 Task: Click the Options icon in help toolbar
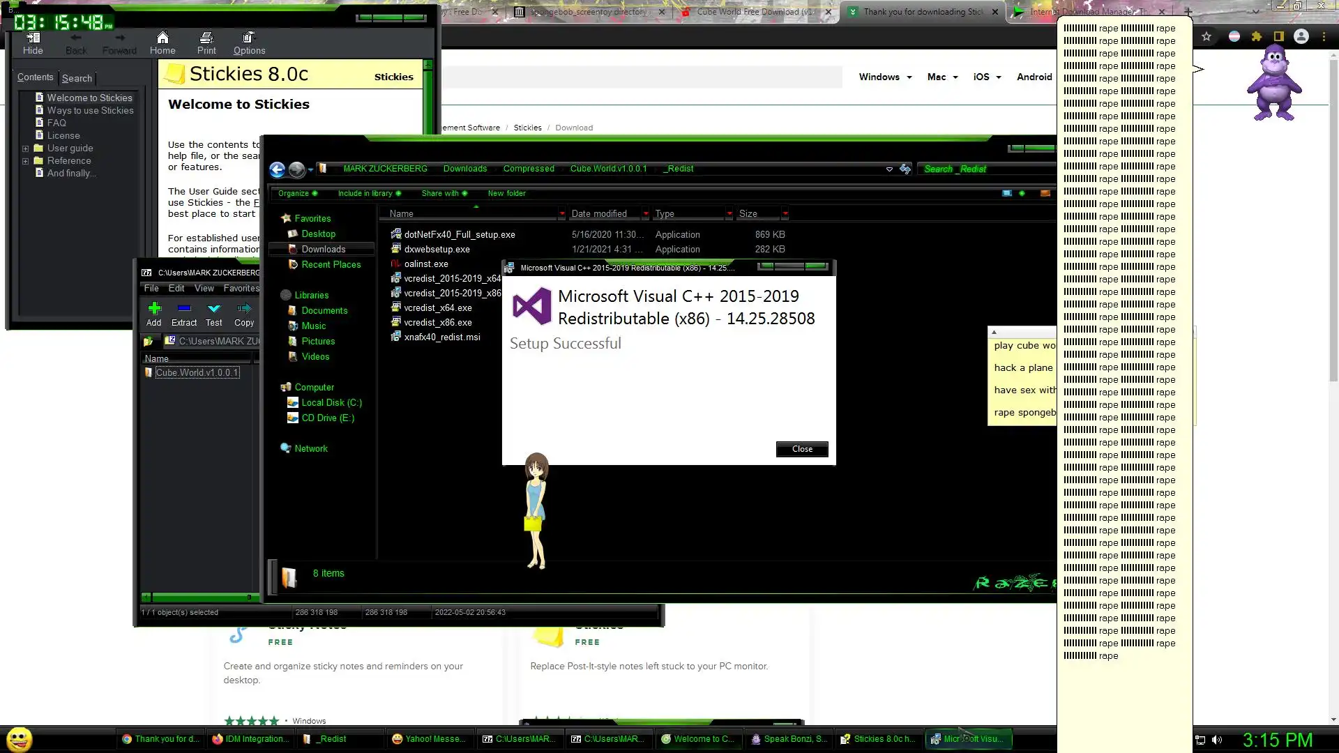coord(249,38)
